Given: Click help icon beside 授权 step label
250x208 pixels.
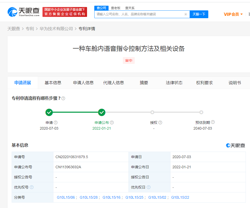Looking at the screenshot, I should (160, 123).
